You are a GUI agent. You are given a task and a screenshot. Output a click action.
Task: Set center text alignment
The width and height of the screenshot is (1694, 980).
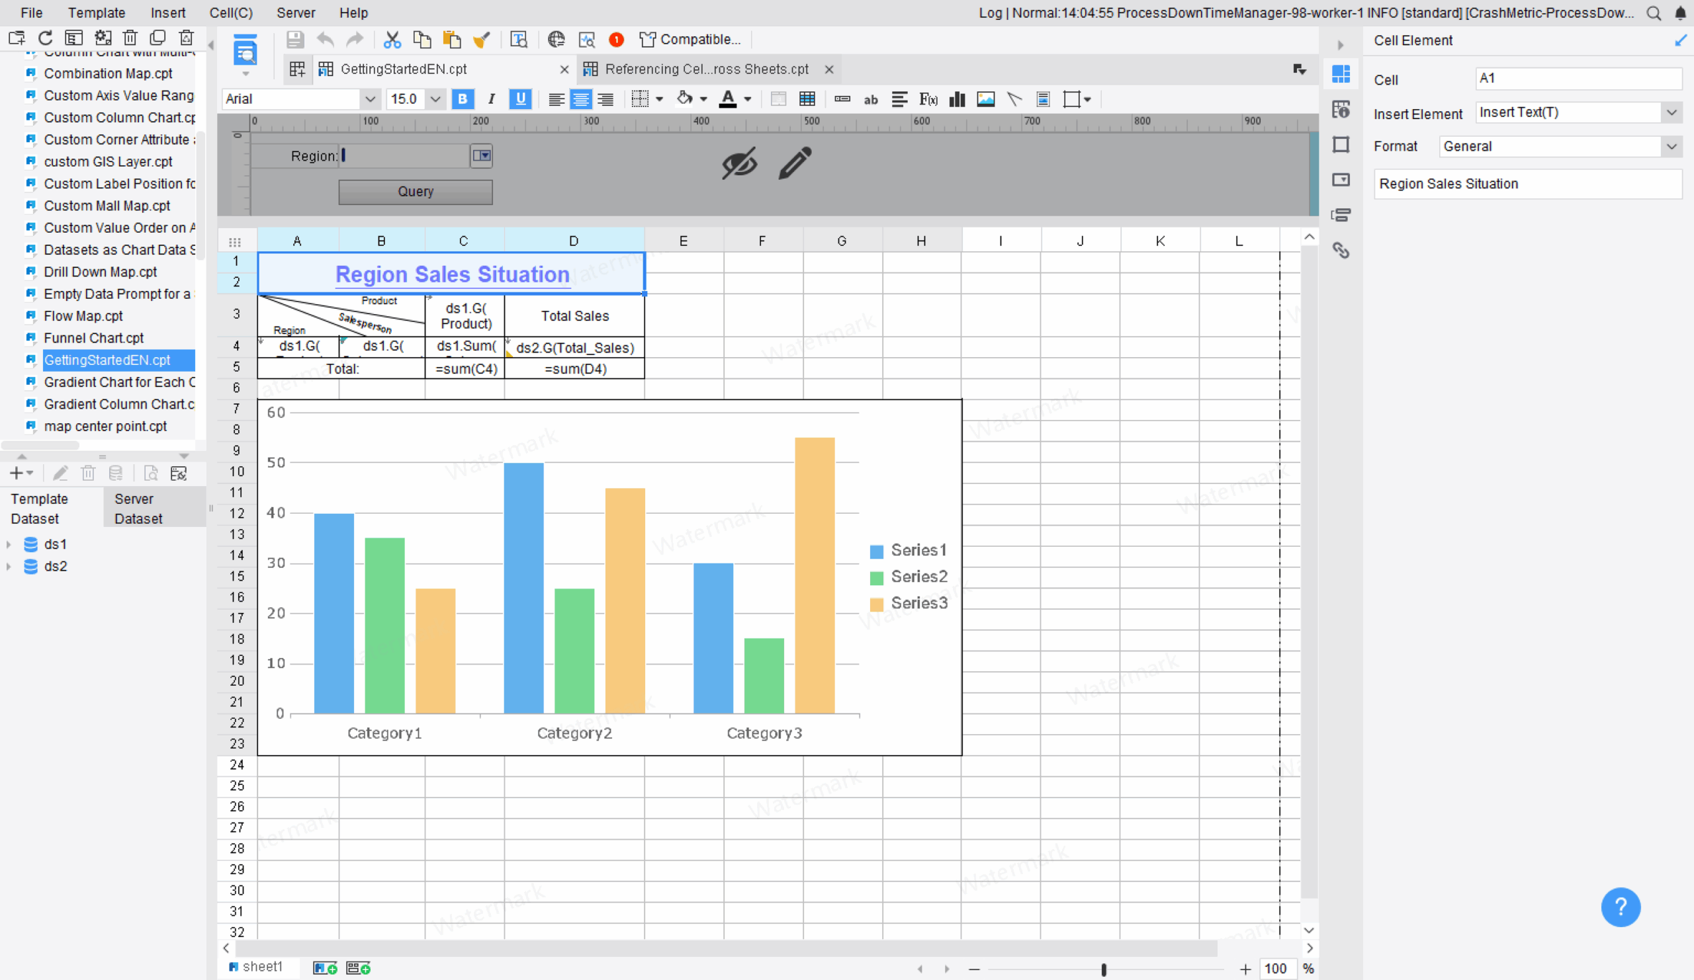[581, 99]
